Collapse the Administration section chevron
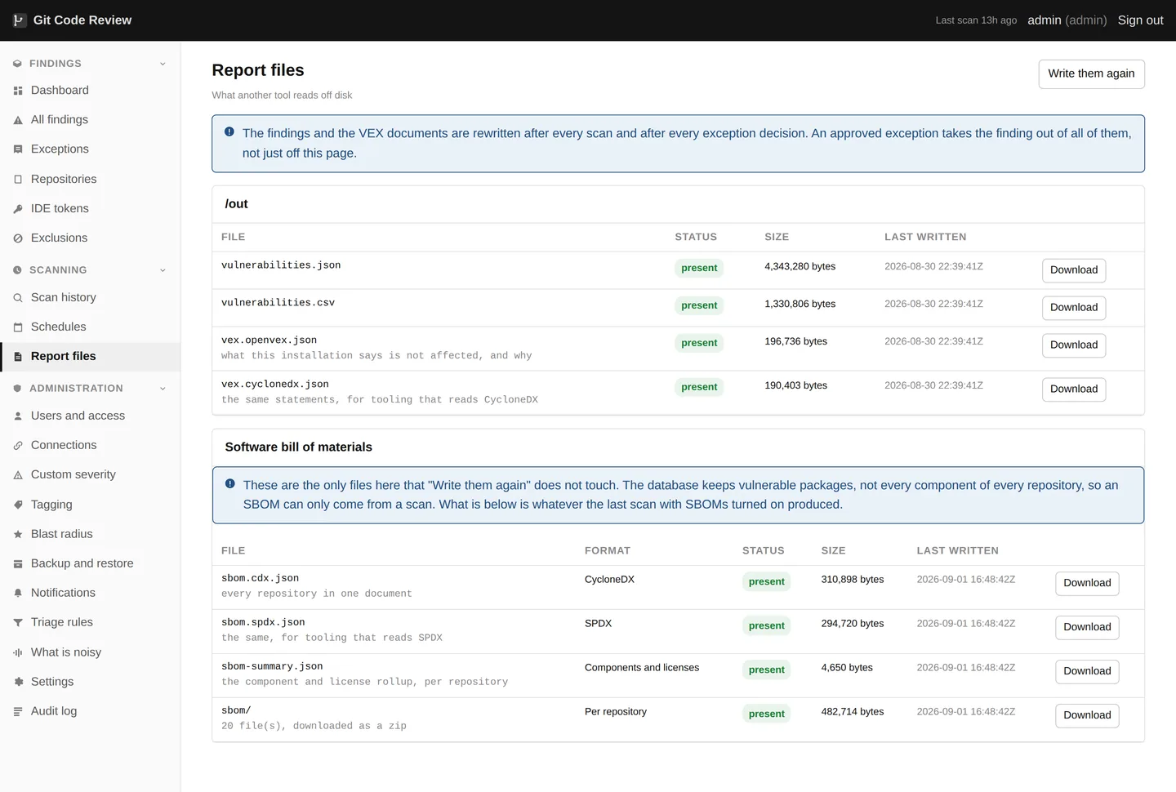 pos(163,389)
